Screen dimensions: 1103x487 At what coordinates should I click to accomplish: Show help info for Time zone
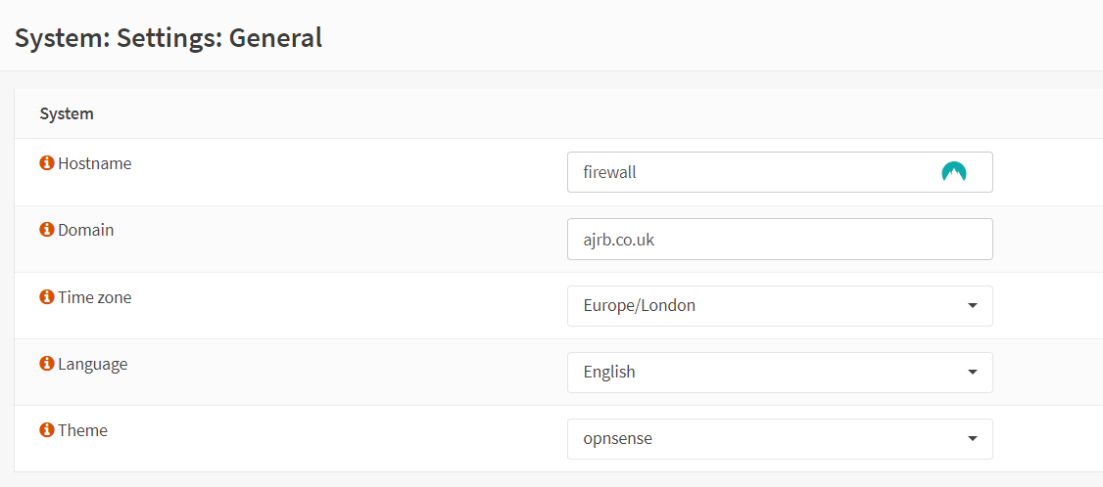pyautogui.click(x=47, y=296)
